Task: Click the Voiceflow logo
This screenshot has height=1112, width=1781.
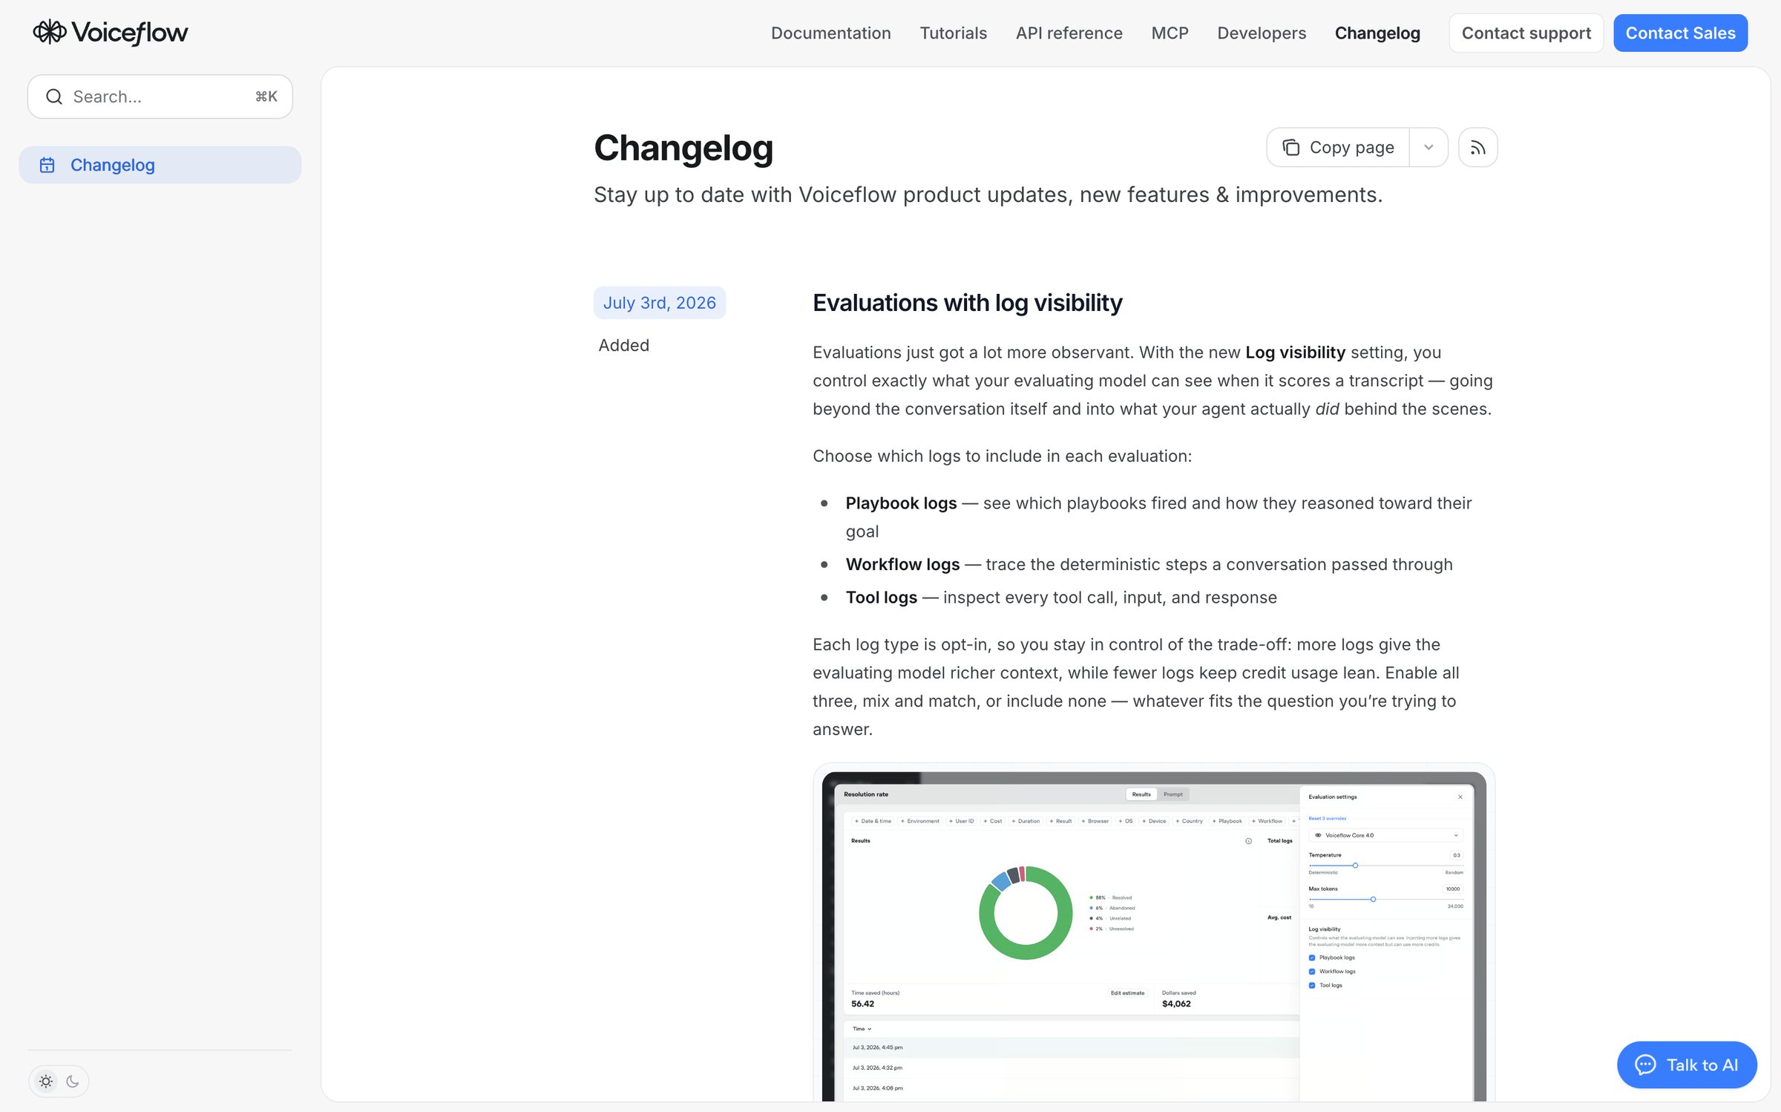Action: tap(110, 33)
